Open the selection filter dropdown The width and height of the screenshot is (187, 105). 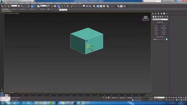[x=14, y=6]
